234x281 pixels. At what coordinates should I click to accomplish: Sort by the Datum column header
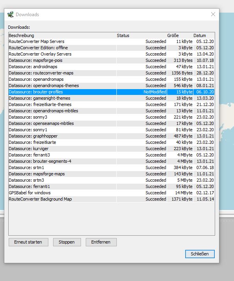(x=204, y=35)
